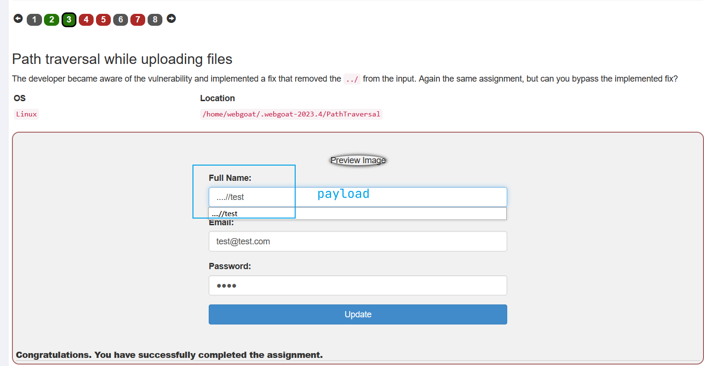Click the '../' code snippet in description
Viewport: 704px width, 366px height.
pyautogui.click(x=352, y=79)
